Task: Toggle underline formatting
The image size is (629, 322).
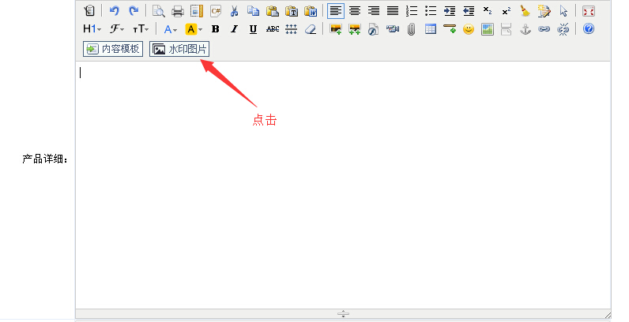Action: pyautogui.click(x=253, y=29)
